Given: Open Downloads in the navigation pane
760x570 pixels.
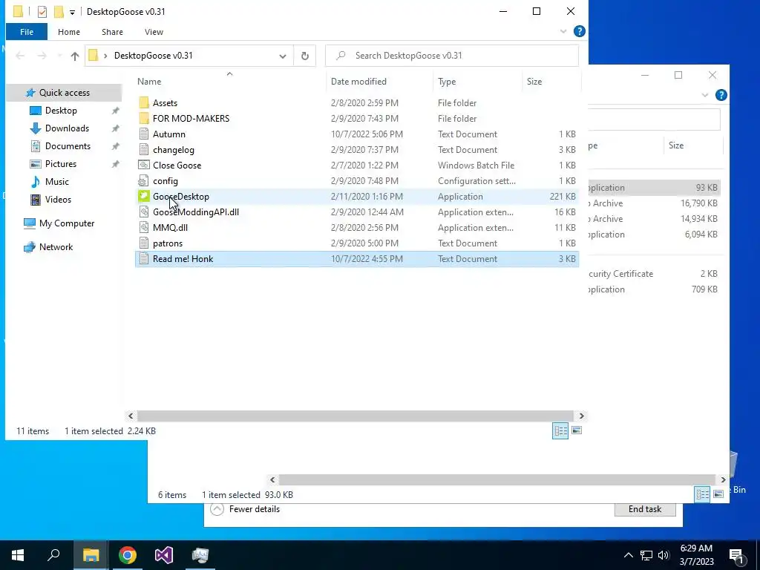Looking at the screenshot, I should point(67,128).
